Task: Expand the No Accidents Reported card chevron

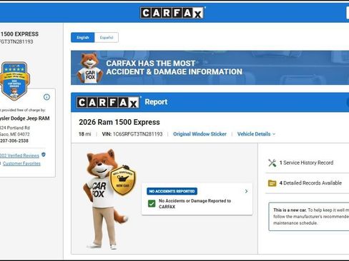Action: [246, 191]
